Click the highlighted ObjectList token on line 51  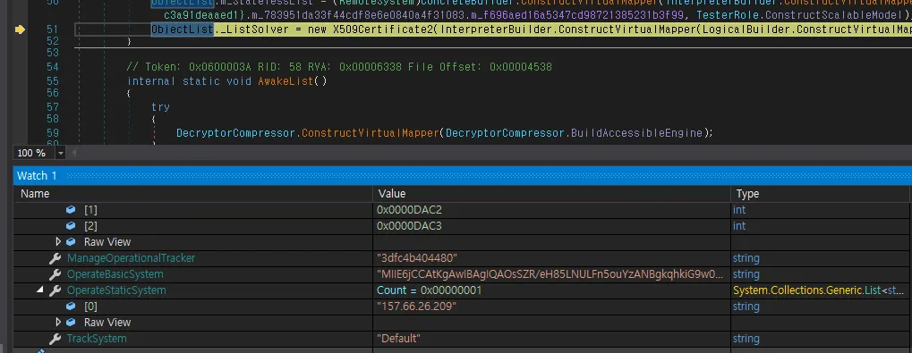point(182,29)
